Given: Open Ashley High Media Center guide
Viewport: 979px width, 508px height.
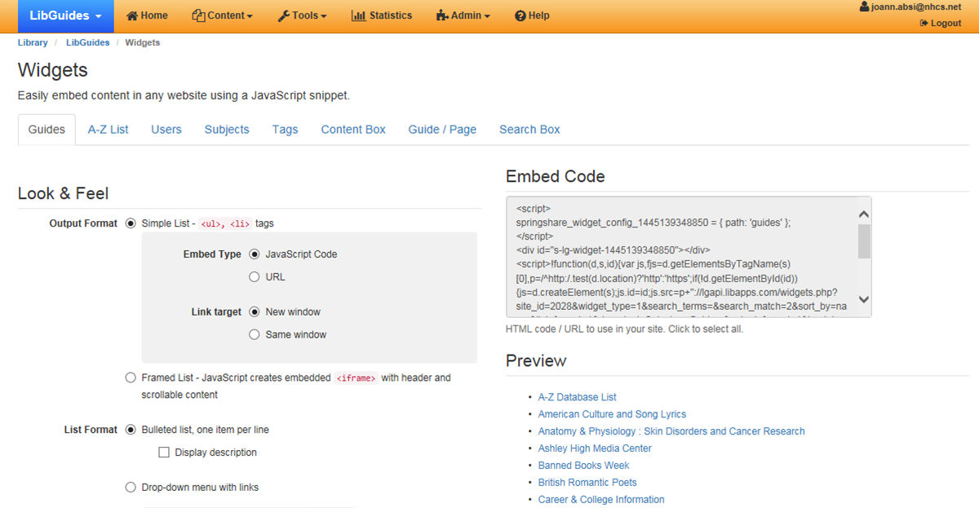Looking at the screenshot, I should pyautogui.click(x=595, y=448).
